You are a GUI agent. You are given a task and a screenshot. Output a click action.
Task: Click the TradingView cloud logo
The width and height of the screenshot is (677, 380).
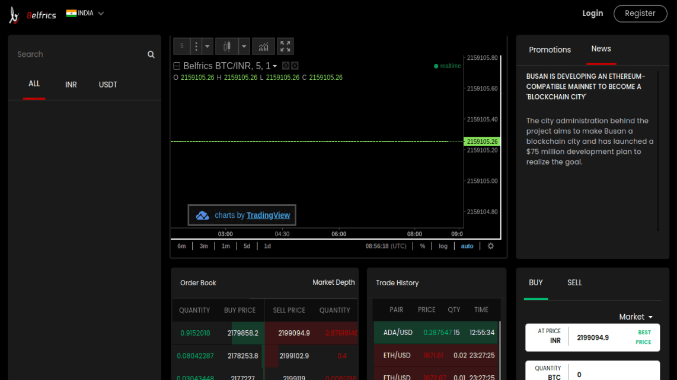tap(202, 215)
